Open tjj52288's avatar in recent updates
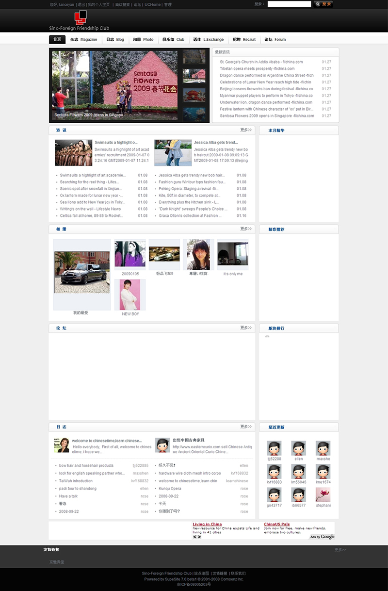388x591 pixels. 274,448
